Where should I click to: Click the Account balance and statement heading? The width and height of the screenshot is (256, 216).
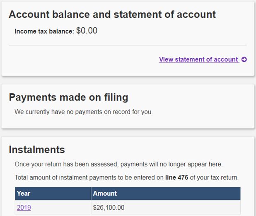coord(112,15)
